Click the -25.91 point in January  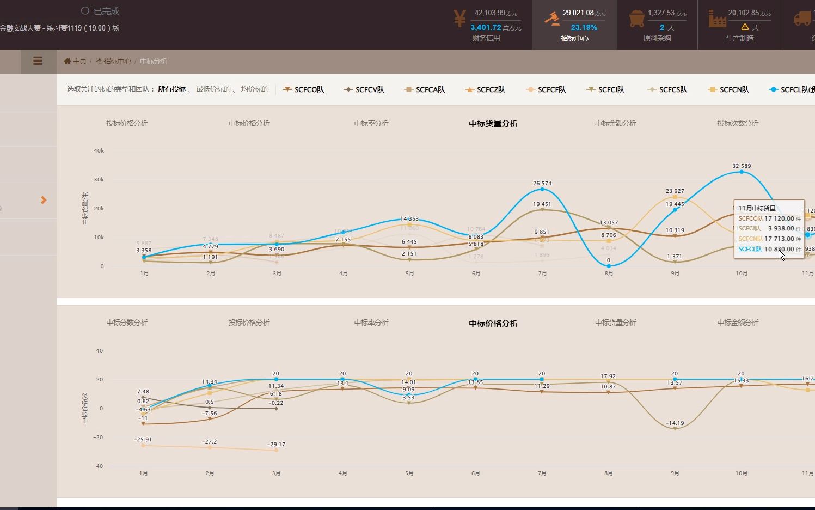point(143,446)
